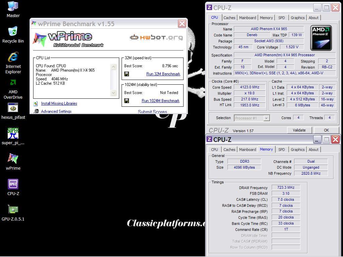Screen dimensions: 343x257
Task: Open About tab in lower CPU-Z window
Action: [314, 150]
